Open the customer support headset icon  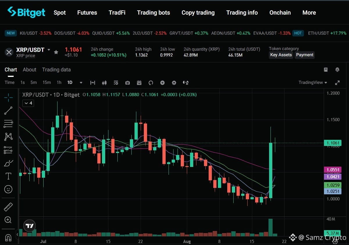337,70
